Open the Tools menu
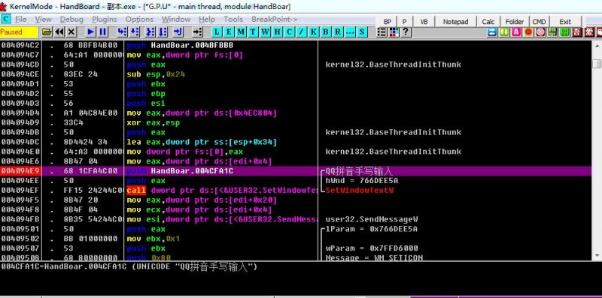This screenshot has width=602, height=298. (x=233, y=20)
